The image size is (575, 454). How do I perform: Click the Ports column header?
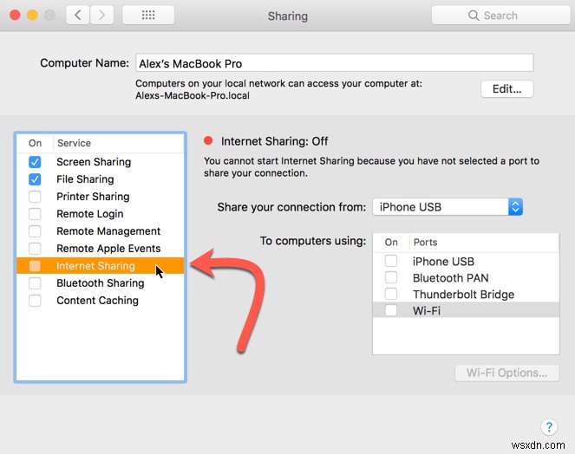(x=425, y=243)
